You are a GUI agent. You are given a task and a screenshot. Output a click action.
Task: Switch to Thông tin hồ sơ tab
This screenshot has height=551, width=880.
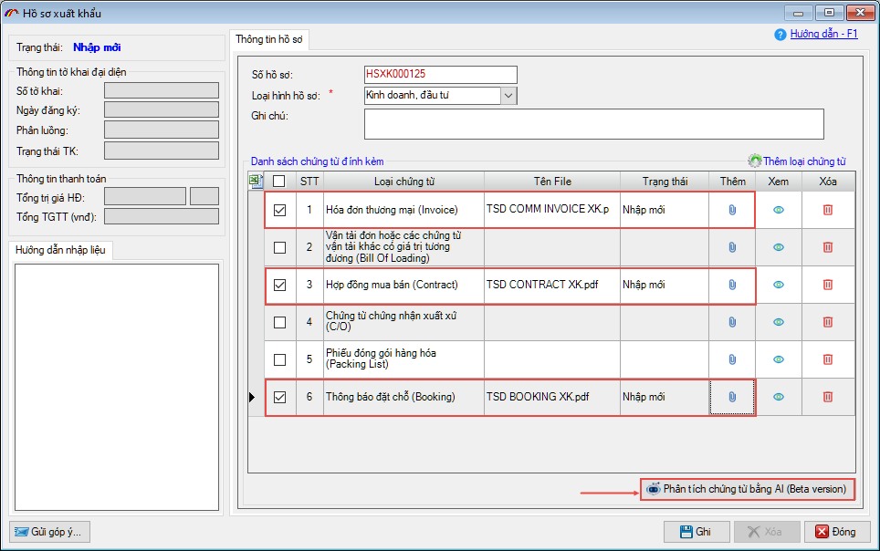point(271,40)
